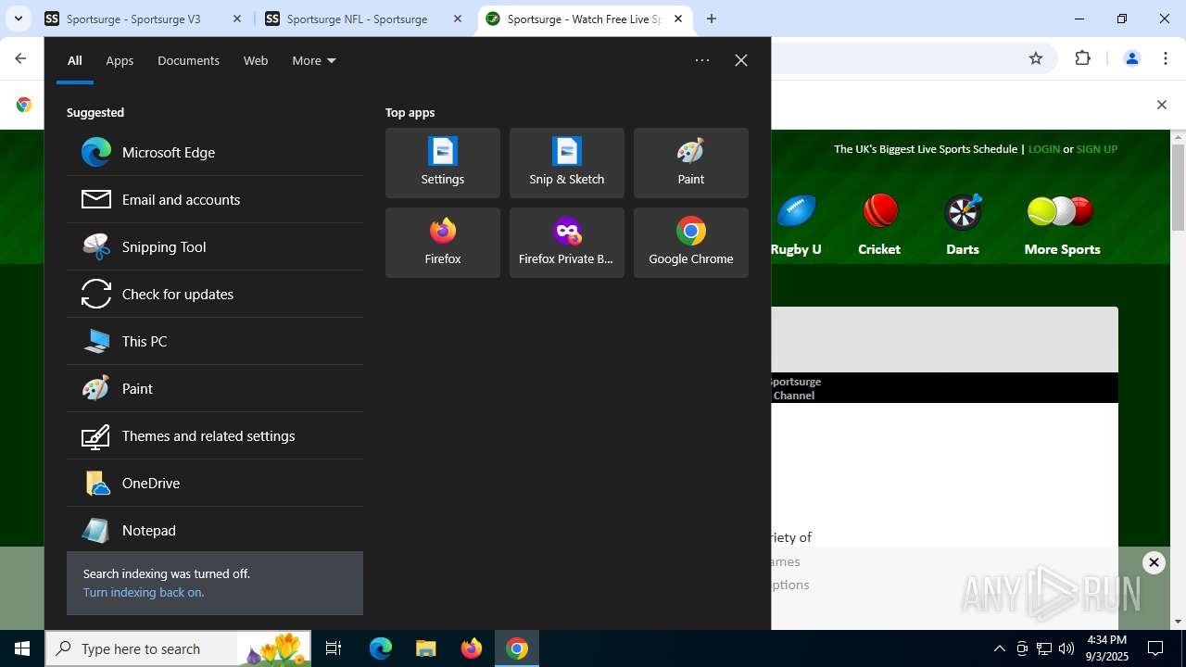Launch Firefox Private Browsing tile
This screenshot has height=667, width=1186.
pyautogui.click(x=567, y=243)
